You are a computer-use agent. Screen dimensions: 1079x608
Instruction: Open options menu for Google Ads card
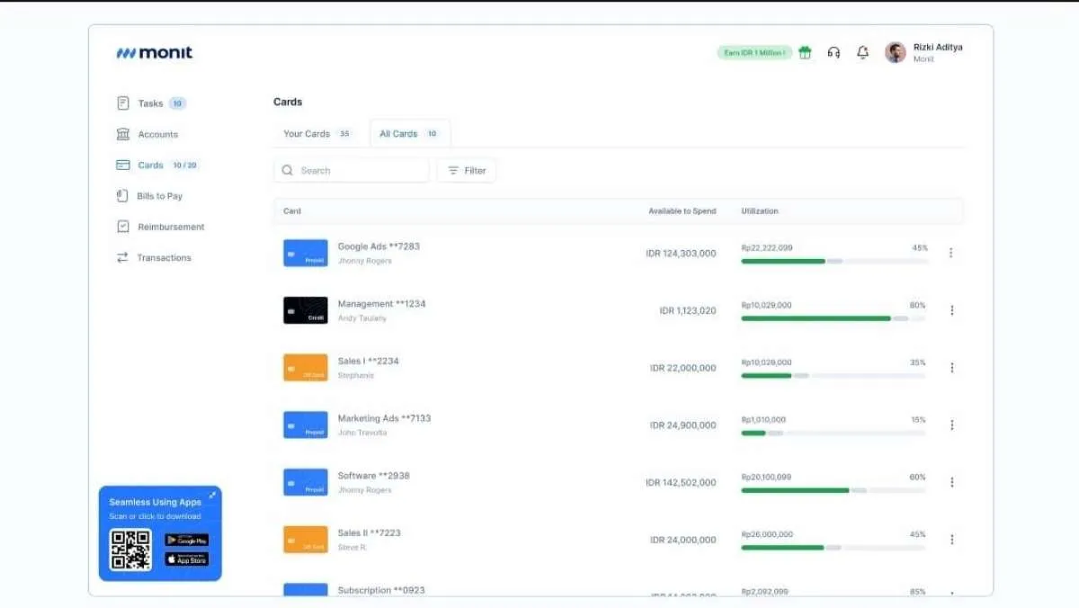950,253
